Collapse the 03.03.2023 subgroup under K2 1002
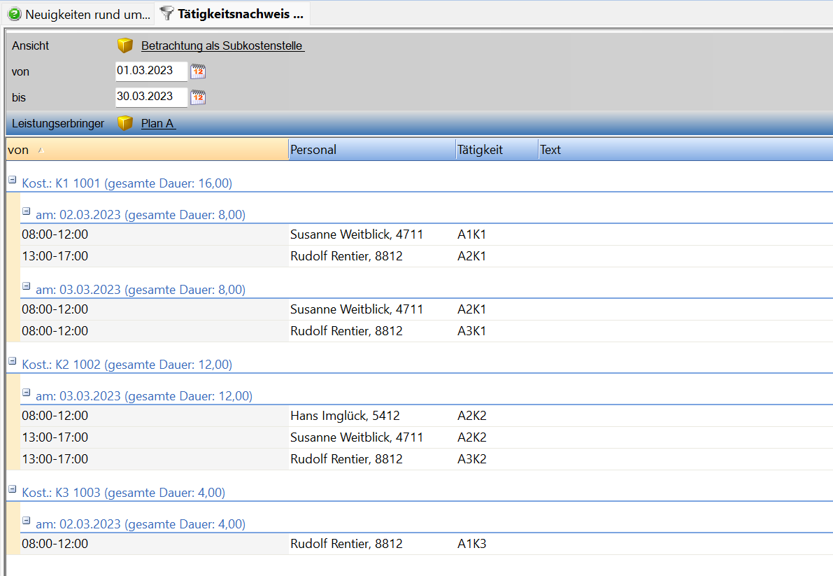Image resolution: width=833 pixels, height=576 pixels. click(x=27, y=393)
